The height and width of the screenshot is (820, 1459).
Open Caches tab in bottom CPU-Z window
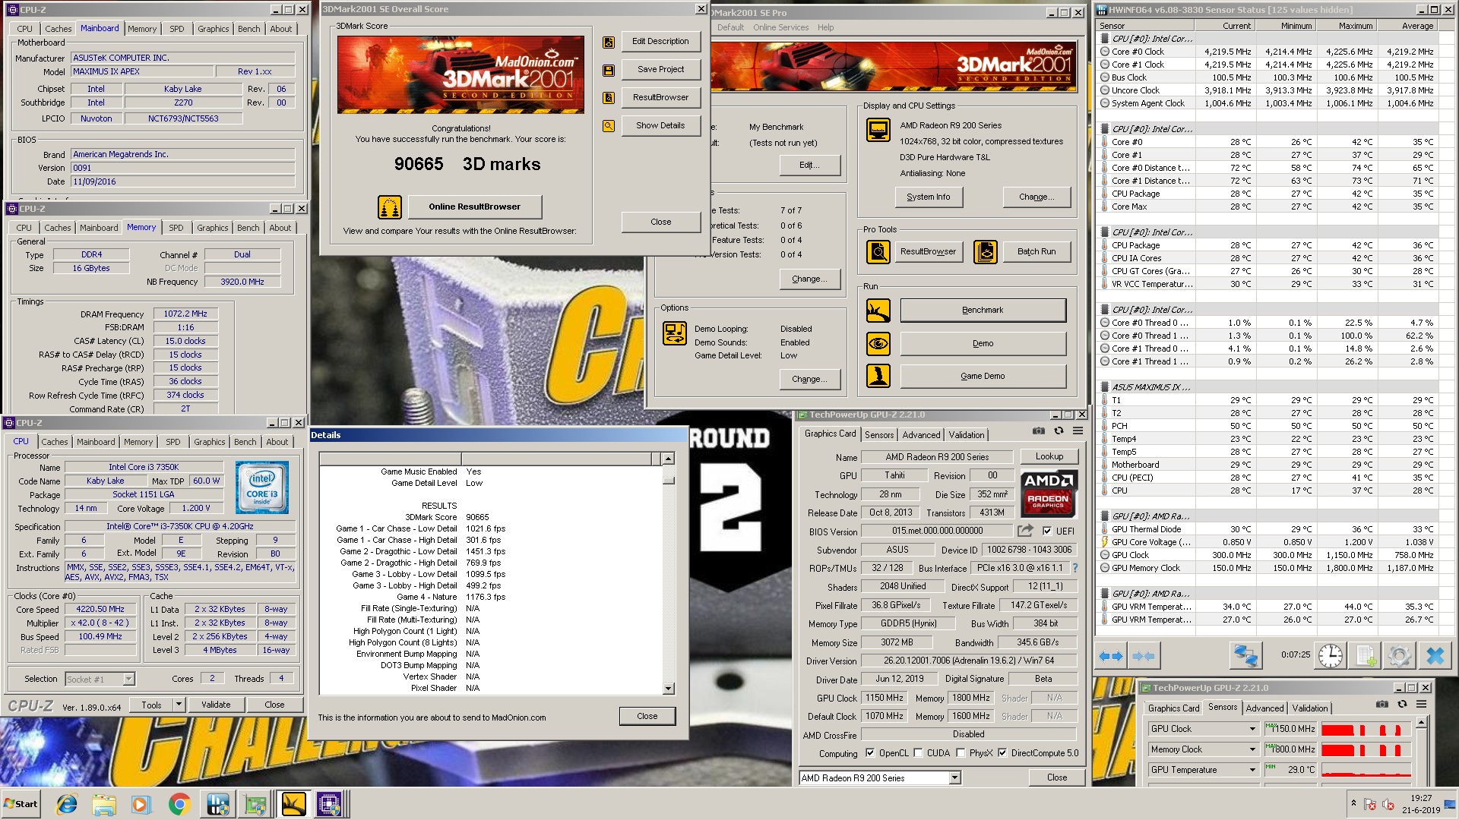pos(55,442)
